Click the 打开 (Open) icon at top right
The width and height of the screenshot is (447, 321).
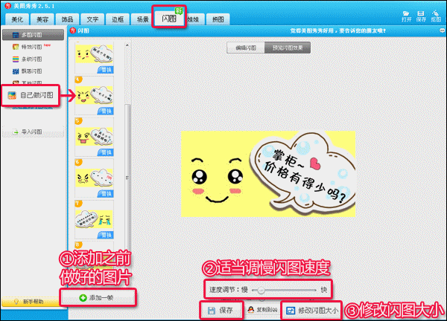pyautogui.click(x=406, y=15)
